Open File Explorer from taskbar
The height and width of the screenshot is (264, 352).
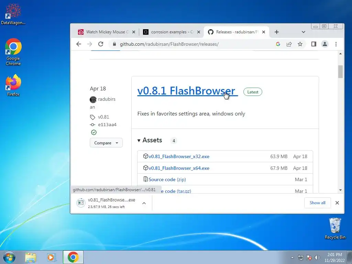coord(31,257)
